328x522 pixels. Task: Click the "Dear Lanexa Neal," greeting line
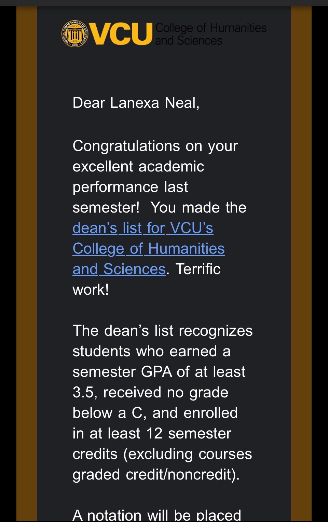click(136, 103)
